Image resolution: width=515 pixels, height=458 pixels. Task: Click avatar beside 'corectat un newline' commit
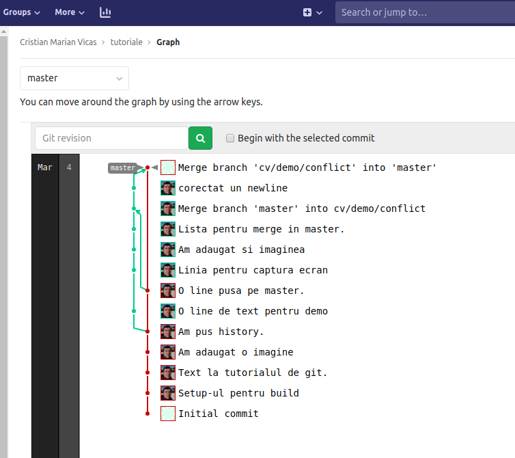168,188
